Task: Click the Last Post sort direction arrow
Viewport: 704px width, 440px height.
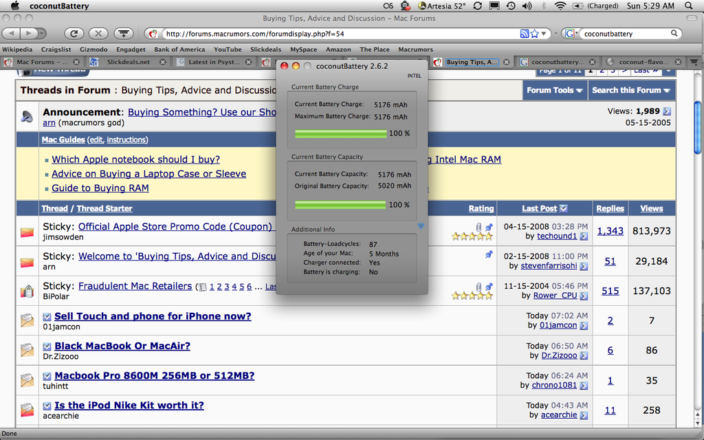Action: [x=564, y=208]
